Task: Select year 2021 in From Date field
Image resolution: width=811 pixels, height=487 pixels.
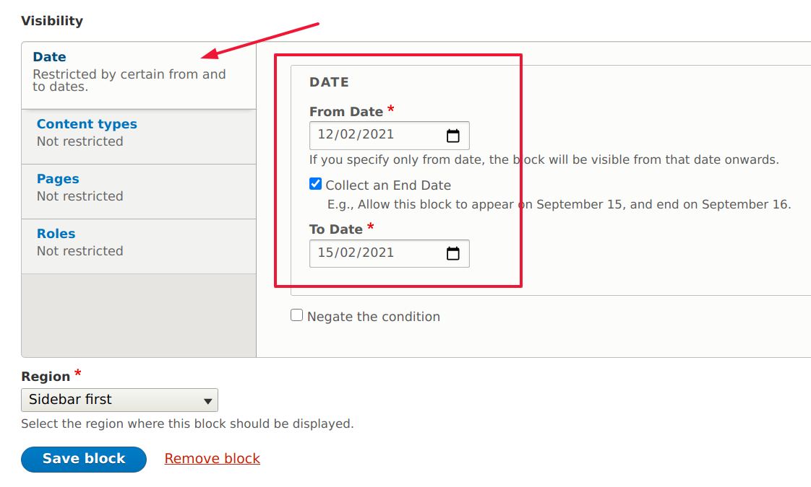Action: tap(377, 134)
